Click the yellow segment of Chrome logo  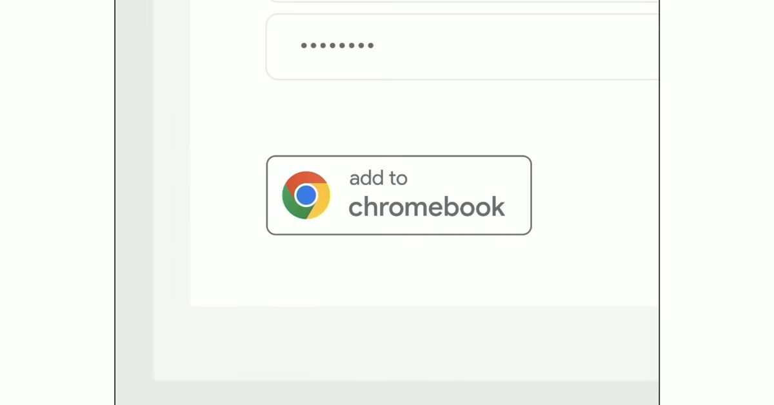(320, 205)
